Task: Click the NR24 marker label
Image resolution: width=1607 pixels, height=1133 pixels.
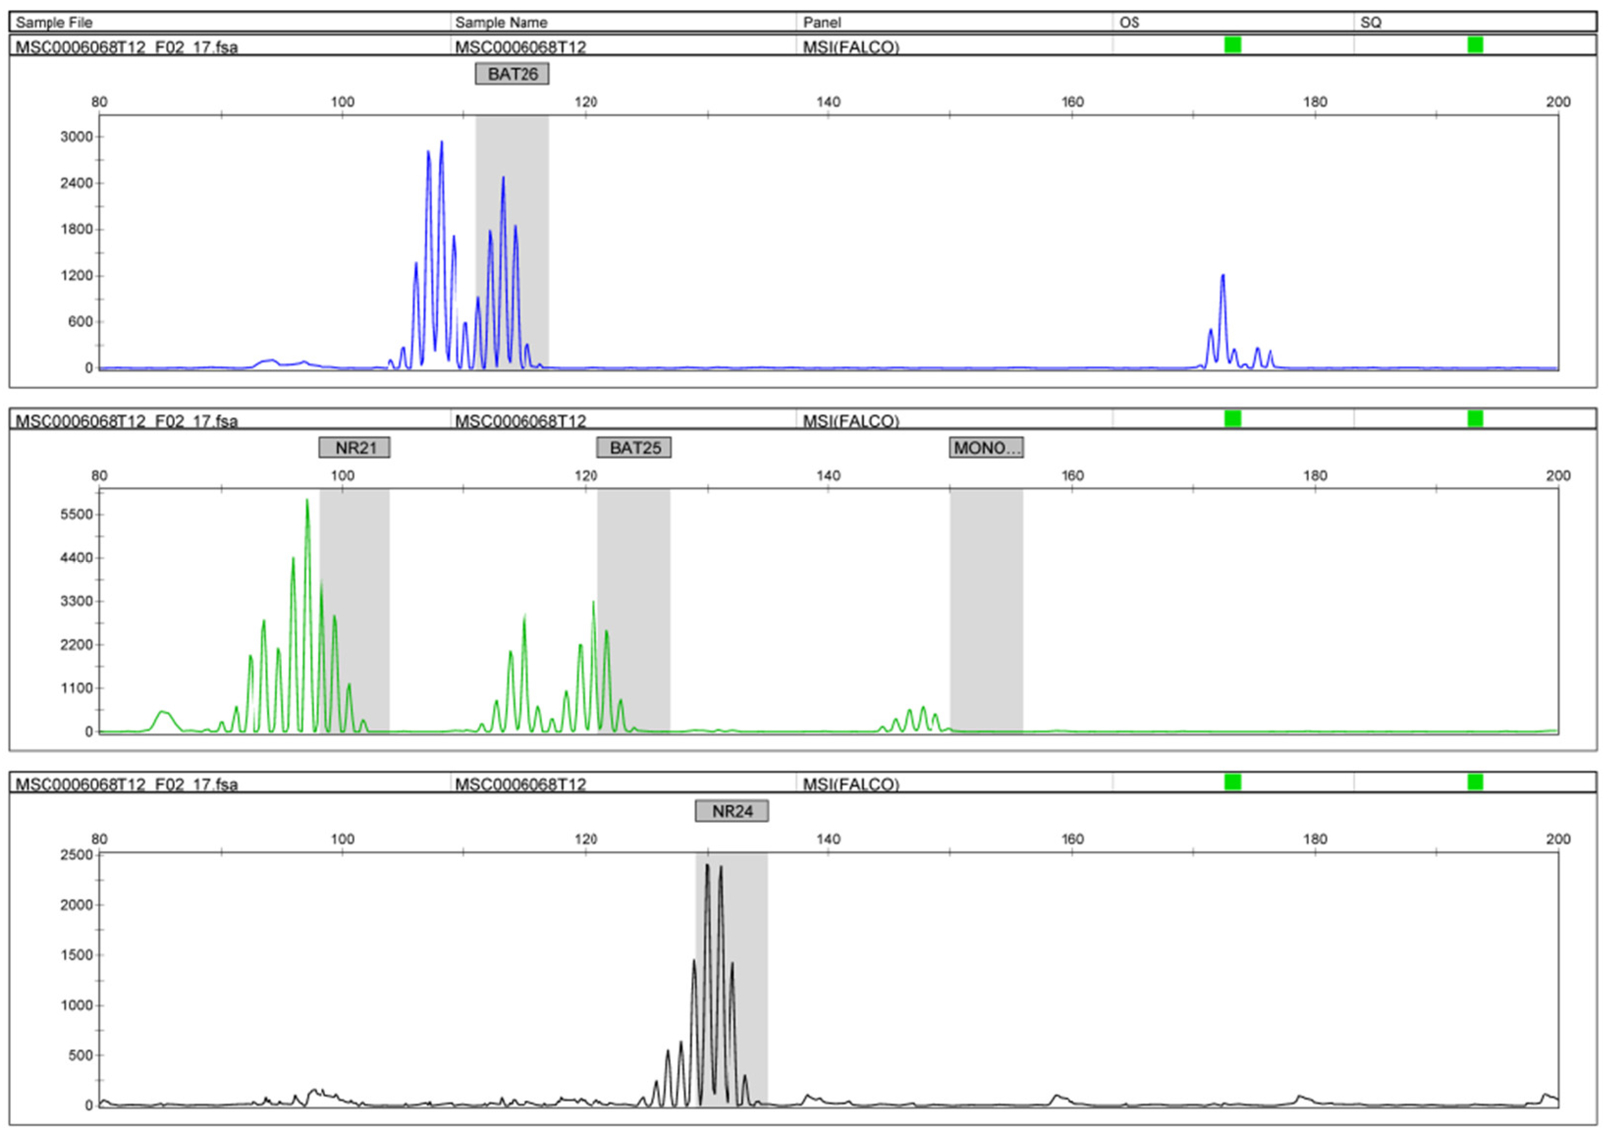Action: tap(731, 811)
